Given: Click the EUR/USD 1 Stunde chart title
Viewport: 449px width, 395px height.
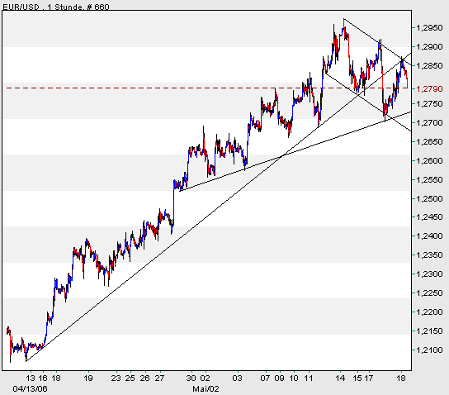Looking at the screenshot, I should (56, 7).
